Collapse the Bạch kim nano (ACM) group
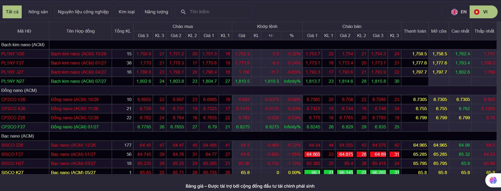The width and height of the screenshot is (501, 191). pyautogui.click(x=23, y=45)
